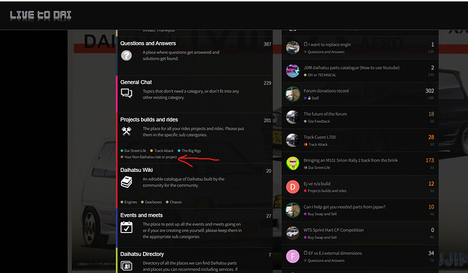Open avatar beside Forum donations record

[292, 94]
